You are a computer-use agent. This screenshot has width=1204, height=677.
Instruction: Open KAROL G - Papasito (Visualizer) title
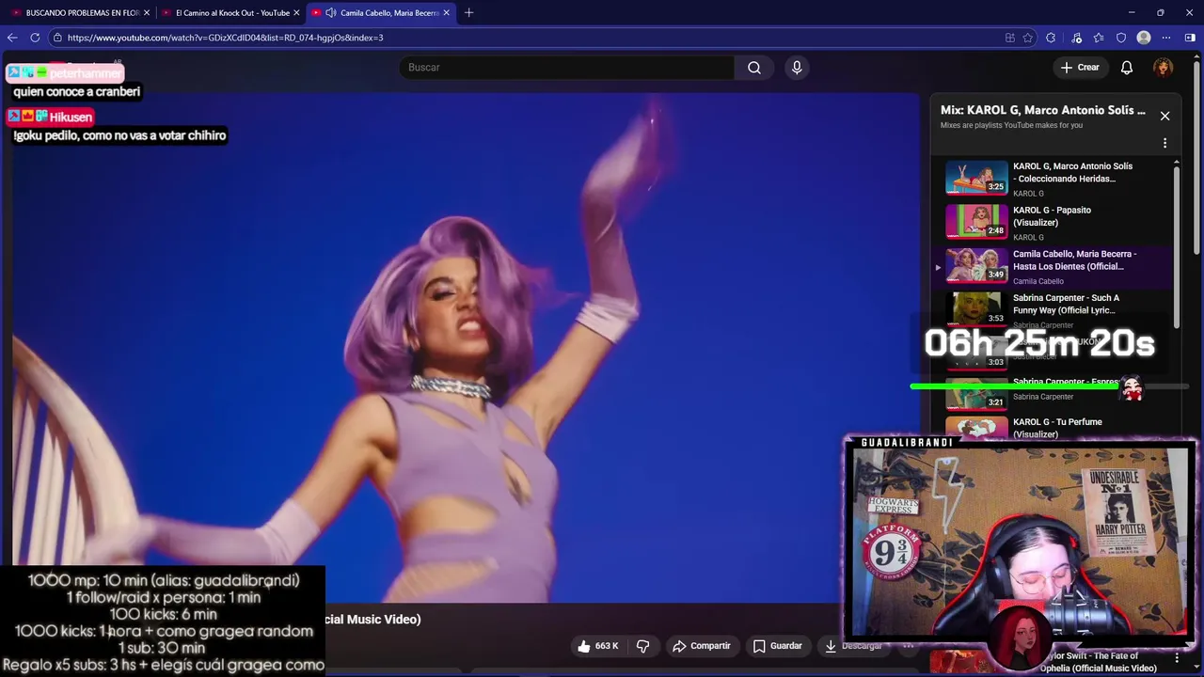(1052, 216)
